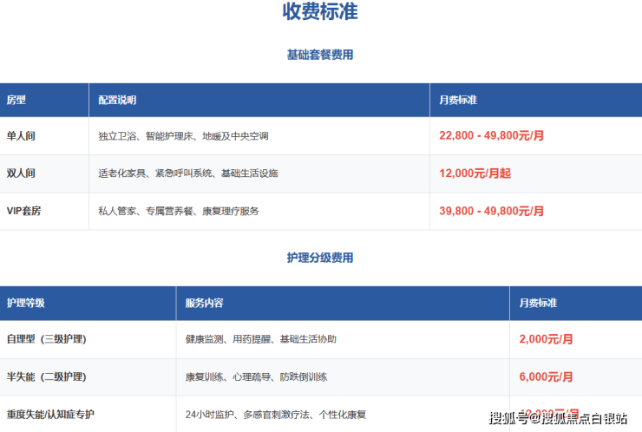Click the 搜狐号@搜狐焦点白银站 watermark
The width and height of the screenshot is (642, 432).
point(558,420)
